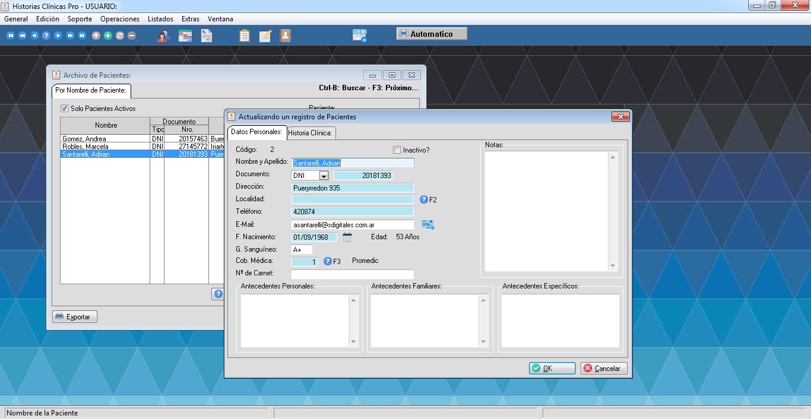Click the Localidad F2 help icon
811x419 pixels.
(424, 199)
